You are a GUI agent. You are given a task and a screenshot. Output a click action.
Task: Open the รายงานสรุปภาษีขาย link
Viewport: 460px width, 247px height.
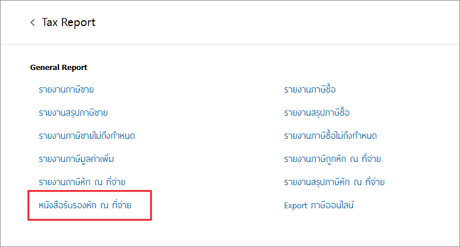pos(73,112)
